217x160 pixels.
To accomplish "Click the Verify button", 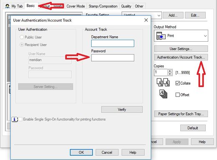I will coord(122,110).
